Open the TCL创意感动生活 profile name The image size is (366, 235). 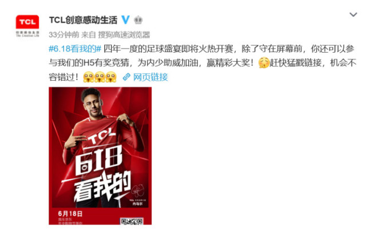click(83, 20)
